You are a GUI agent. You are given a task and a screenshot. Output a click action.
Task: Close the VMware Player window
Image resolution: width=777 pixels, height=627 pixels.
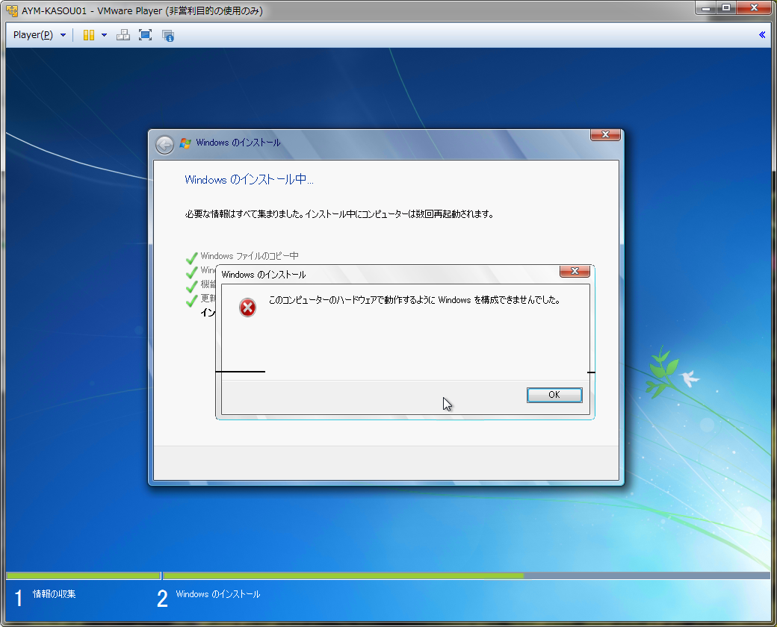[754, 8]
